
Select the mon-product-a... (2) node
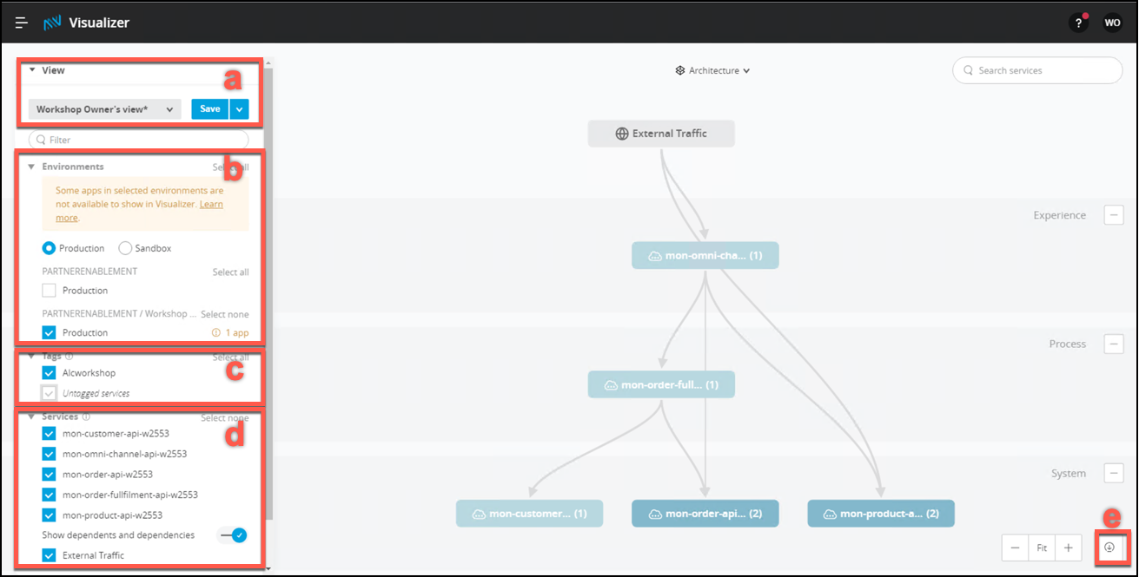click(x=880, y=514)
